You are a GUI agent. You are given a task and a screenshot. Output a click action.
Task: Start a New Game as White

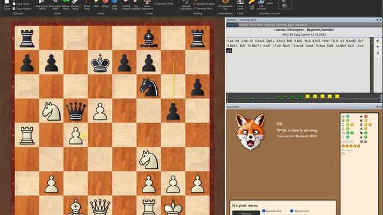(41, 5)
